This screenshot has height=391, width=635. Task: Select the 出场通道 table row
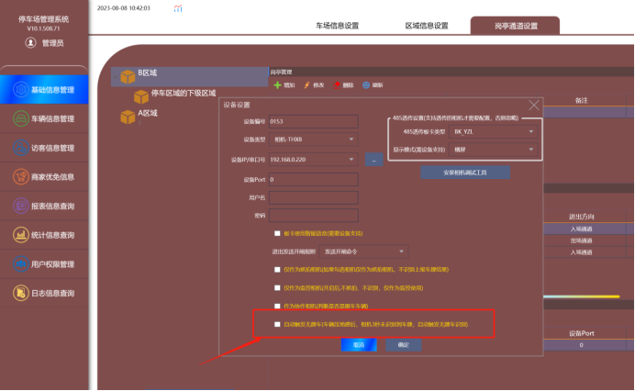click(x=582, y=240)
